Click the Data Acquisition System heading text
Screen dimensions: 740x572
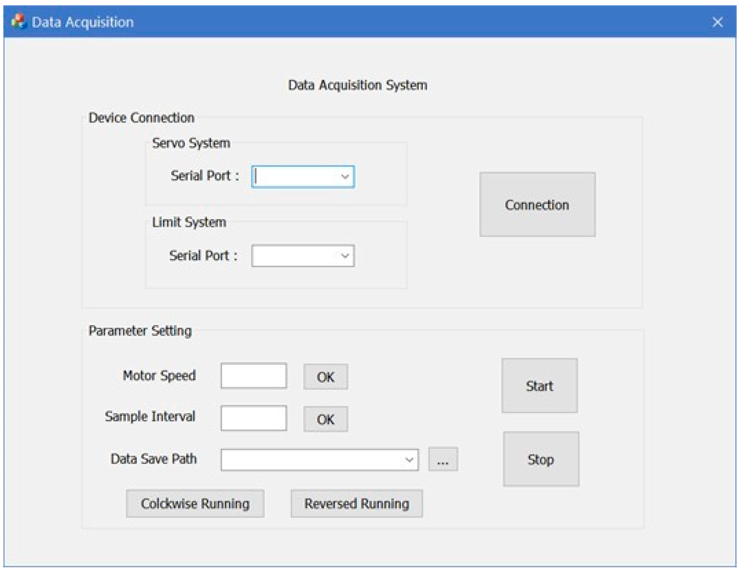click(357, 85)
